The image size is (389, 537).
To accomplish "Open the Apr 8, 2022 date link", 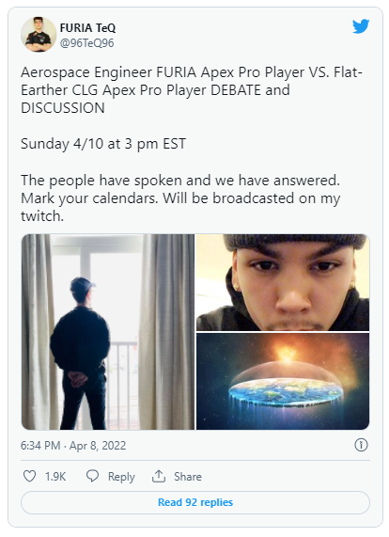I will pyautogui.click(x=98, y=445).
